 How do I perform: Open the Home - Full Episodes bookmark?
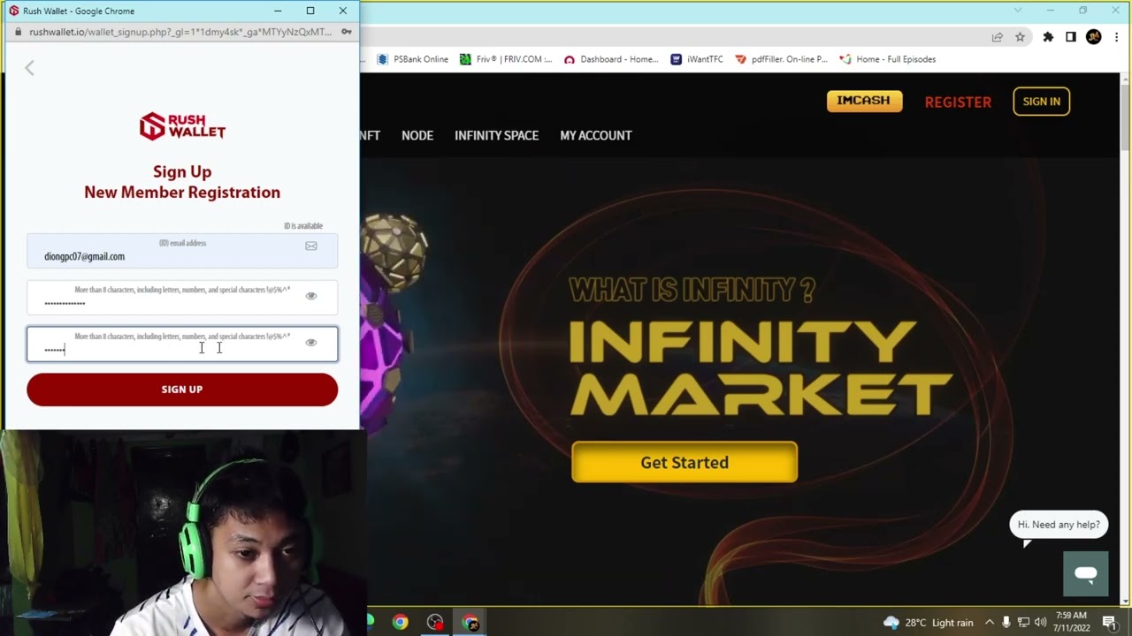point(888,59)
